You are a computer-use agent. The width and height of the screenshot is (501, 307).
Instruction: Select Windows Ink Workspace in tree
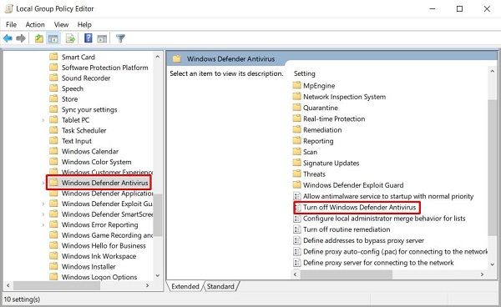[99, 256]
